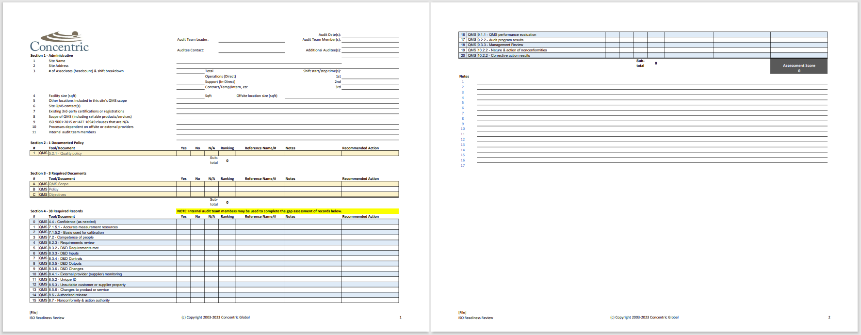Viewport: 861px width, 335px height.
Task: Click the '8.2.3 - Requirements review' row
Action: click(x=214, y=243)
